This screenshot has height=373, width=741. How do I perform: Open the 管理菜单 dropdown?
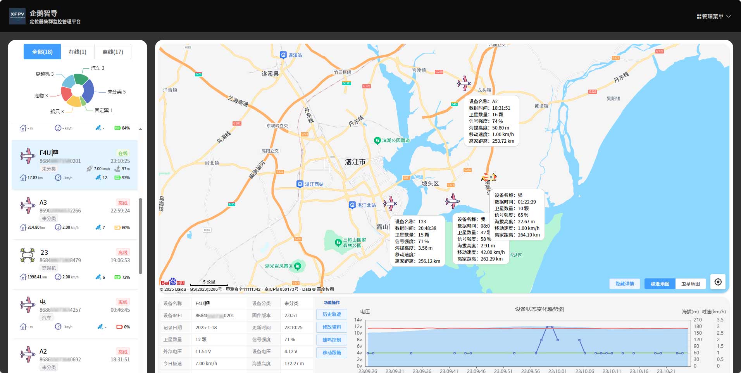(713, 16)
